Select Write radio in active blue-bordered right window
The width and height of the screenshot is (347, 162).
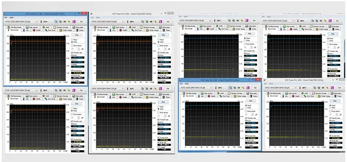click(249, 108)
